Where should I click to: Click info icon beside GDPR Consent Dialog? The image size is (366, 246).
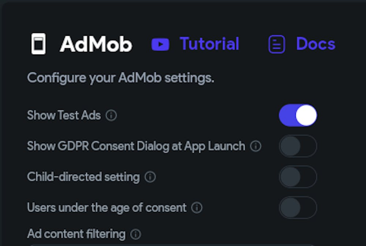(255, 146)
